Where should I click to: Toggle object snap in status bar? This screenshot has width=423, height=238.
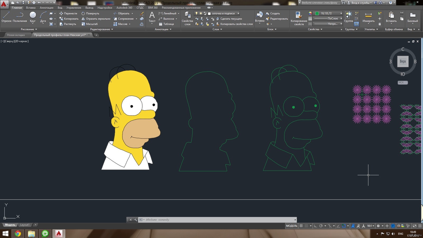point(344,226)
